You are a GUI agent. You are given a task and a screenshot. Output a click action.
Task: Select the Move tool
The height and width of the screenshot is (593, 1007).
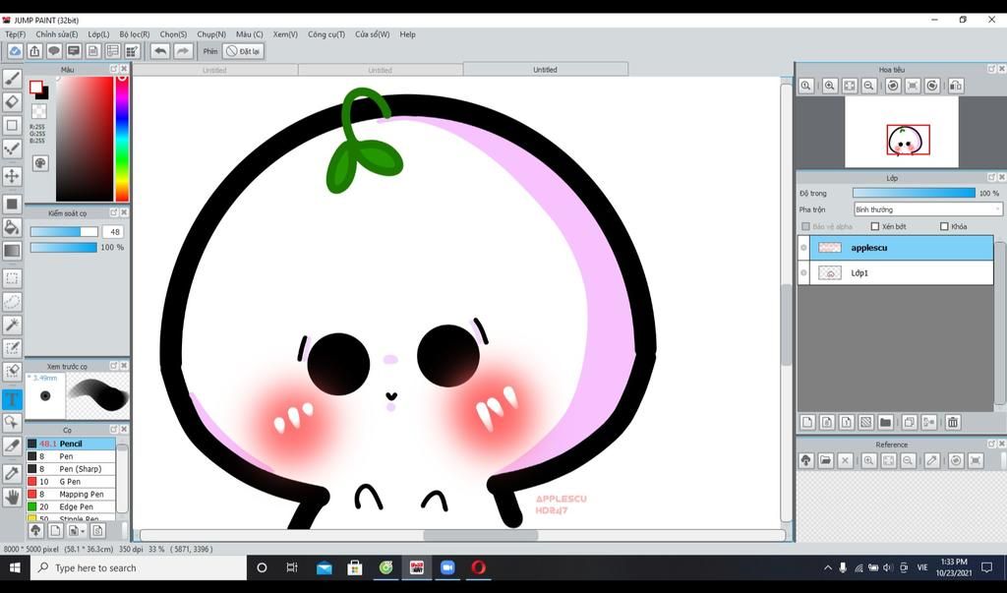12,176
